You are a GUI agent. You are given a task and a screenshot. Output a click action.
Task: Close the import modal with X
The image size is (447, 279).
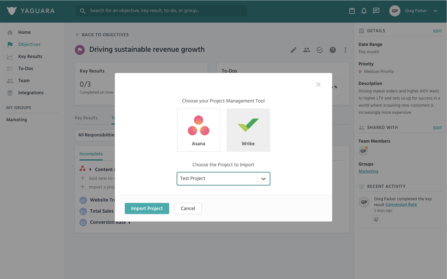(318, 84)
